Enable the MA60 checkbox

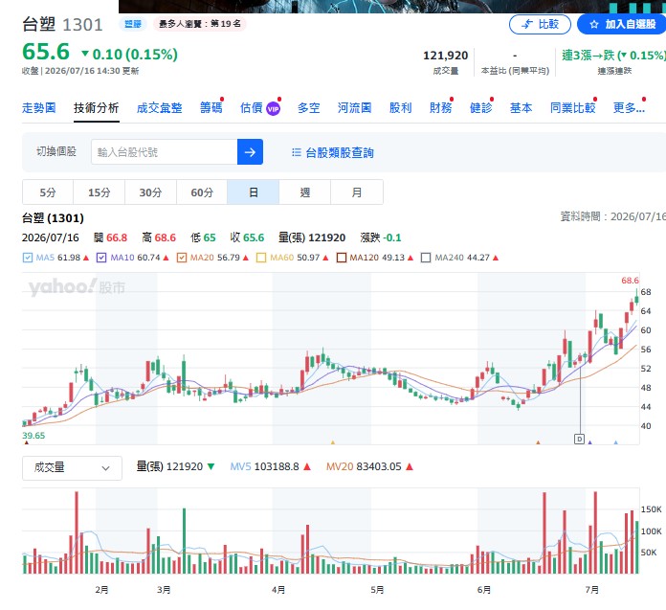(261, 258)
